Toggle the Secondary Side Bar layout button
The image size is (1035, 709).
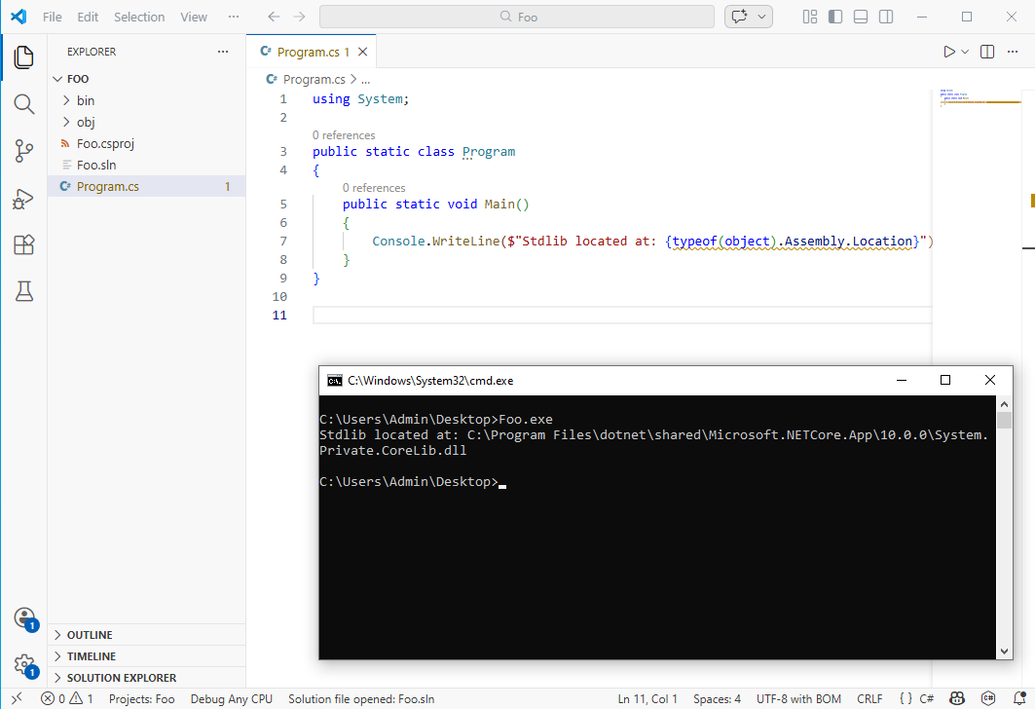click(x=886, y=17)
